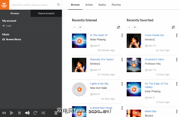Image resolution: width=180 pixels, height=117 pixels.
Task: Open Naturally (For Taylor) track link
Action: [102, 59]
